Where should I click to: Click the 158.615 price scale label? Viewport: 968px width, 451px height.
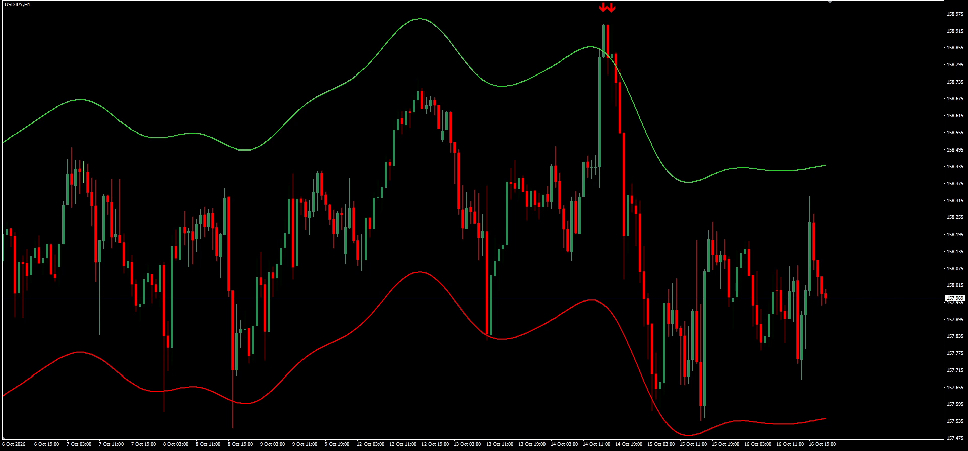[x=955, y=116]
